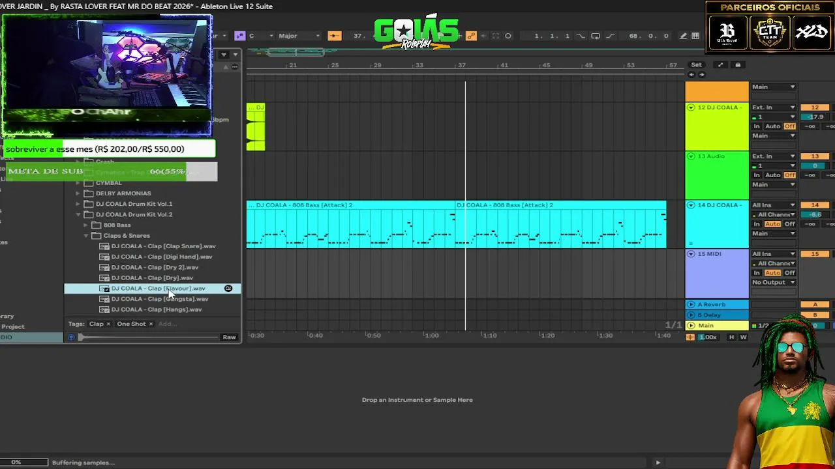
Task: Open track 12 Ext. In input dropdown
Action: coord(774,107)
